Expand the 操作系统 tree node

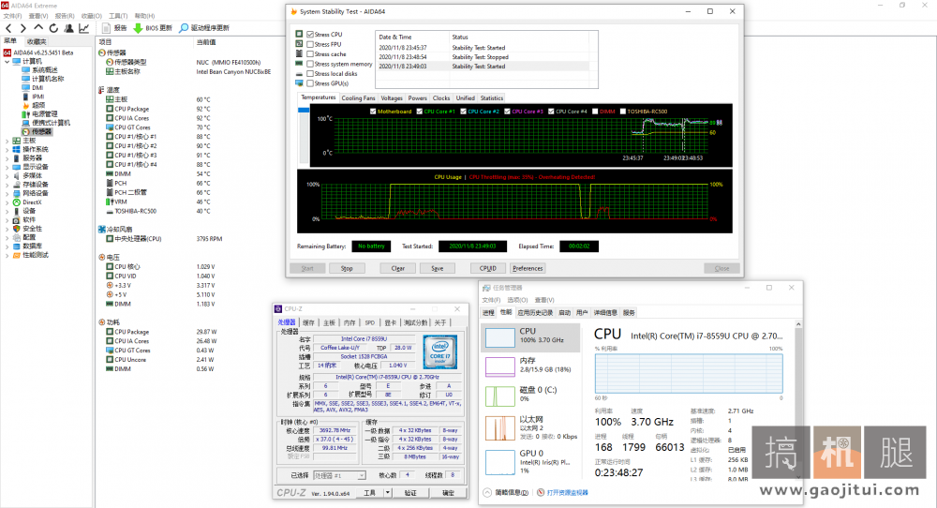[7, 149]
